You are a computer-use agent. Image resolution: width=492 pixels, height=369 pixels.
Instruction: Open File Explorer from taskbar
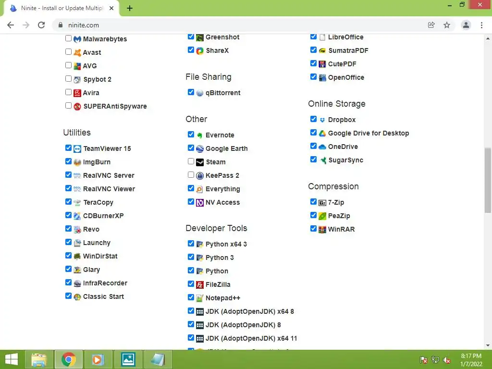[x=39, y=359]
